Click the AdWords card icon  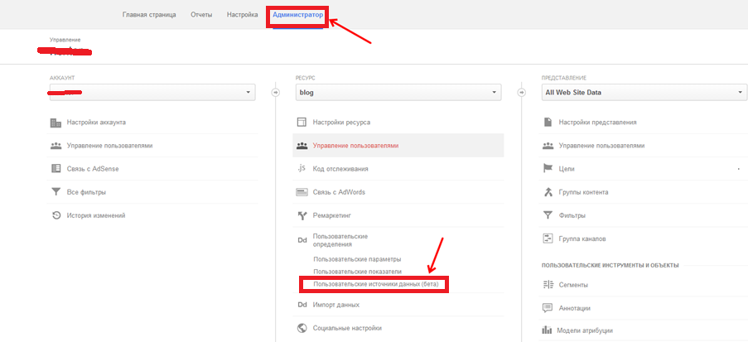302,192
